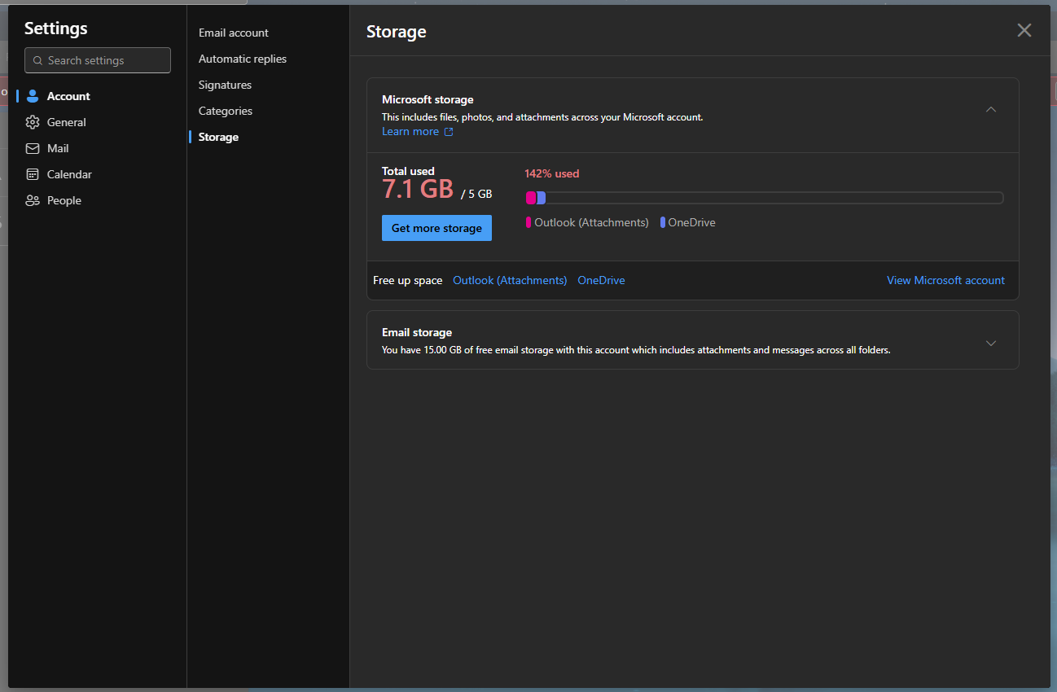The width and height of the screenshot is (1057, 692).
Task: Open the Learn more link
Action: [x=410, y=132]
